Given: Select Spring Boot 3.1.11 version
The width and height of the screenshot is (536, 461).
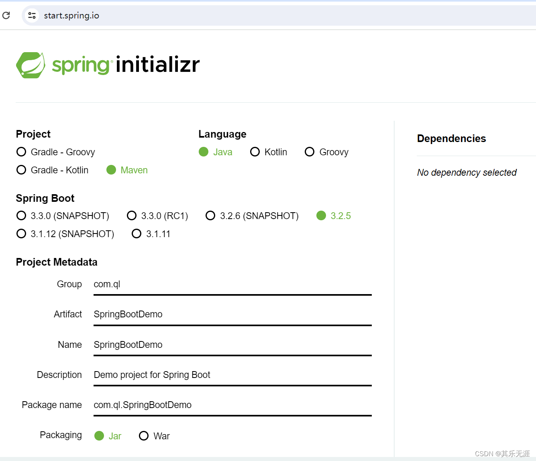Looking at the screenshot, I should pos(151,234).
